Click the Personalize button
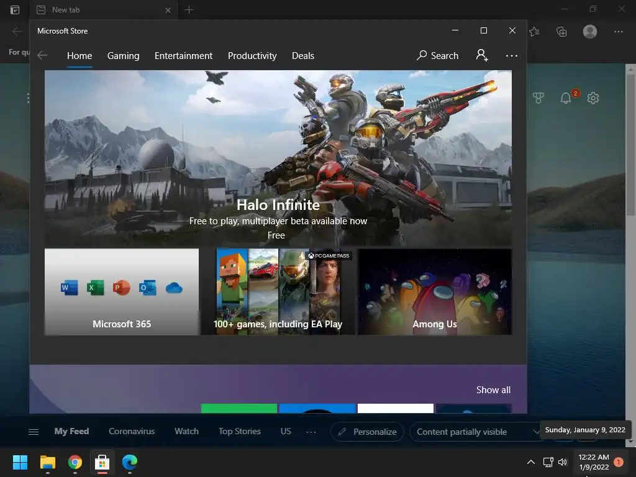 (x=368, y=432)
